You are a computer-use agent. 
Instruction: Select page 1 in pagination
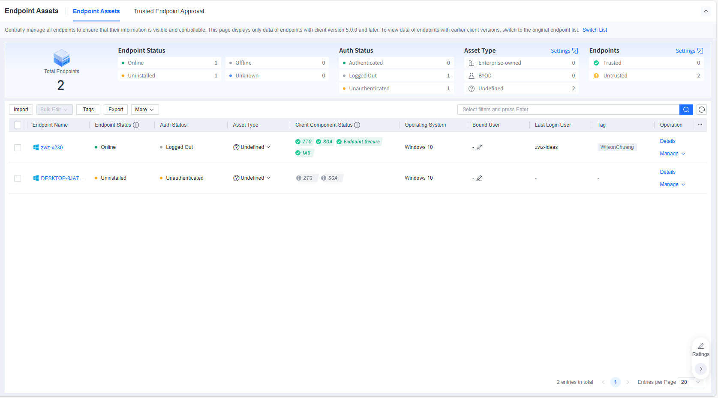coord(615,382)
